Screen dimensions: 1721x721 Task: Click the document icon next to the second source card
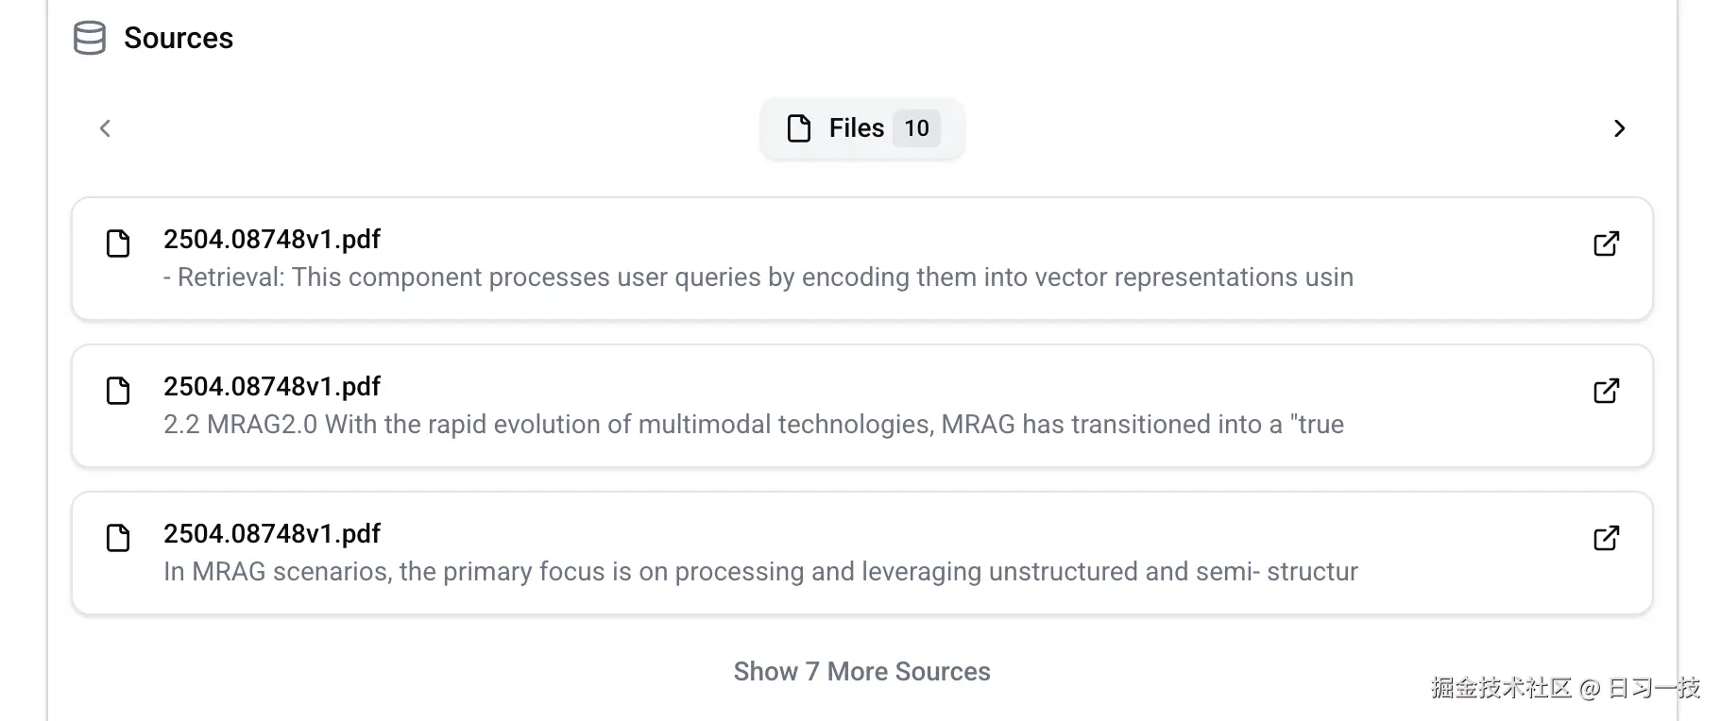pyautogui.click(x=118, y=391)
